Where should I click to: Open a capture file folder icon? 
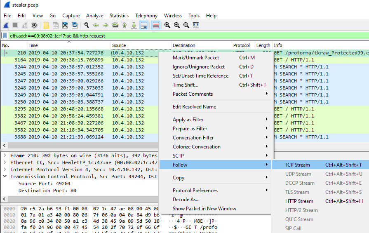click(46, 25)
